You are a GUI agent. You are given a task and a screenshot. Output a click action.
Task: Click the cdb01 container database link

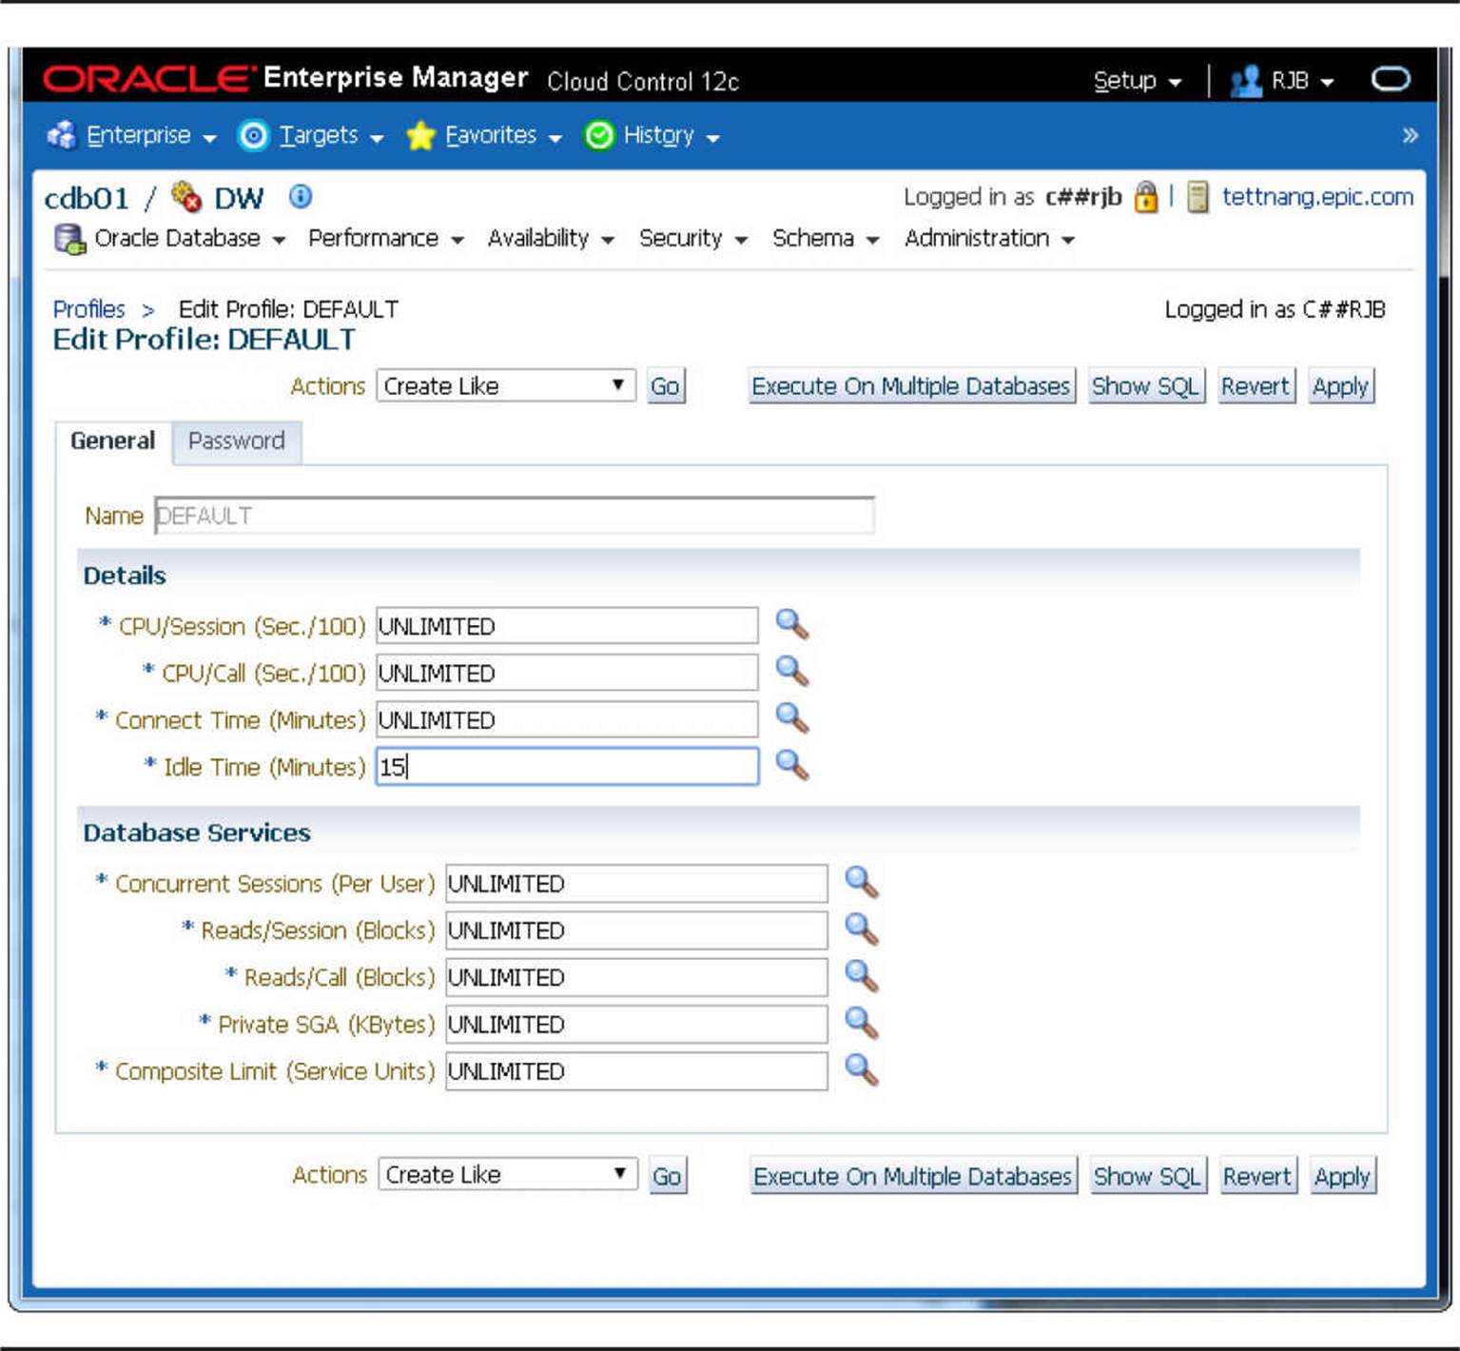[x=87, y=198]
